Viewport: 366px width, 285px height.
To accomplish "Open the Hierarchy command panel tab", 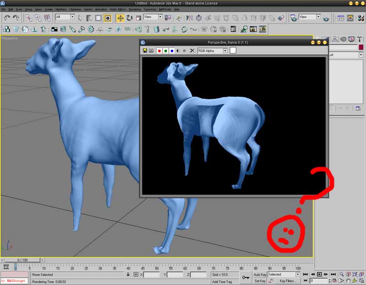I will tap(335, 39).
